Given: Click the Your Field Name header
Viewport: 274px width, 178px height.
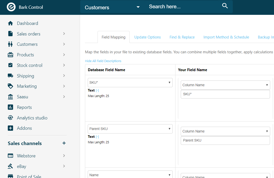Looking at the screenshot, I should pyautogui.click(x=193, y=70).
